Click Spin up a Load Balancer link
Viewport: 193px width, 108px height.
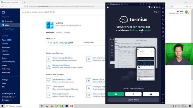(x=61, y=65)
